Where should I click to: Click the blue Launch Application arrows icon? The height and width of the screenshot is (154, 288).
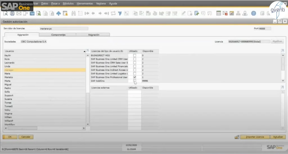pyautogui.click(x=58, y=13)
